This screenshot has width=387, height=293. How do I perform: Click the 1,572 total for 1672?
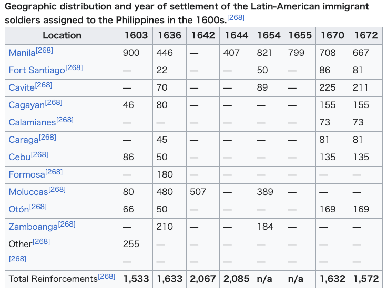366,279
